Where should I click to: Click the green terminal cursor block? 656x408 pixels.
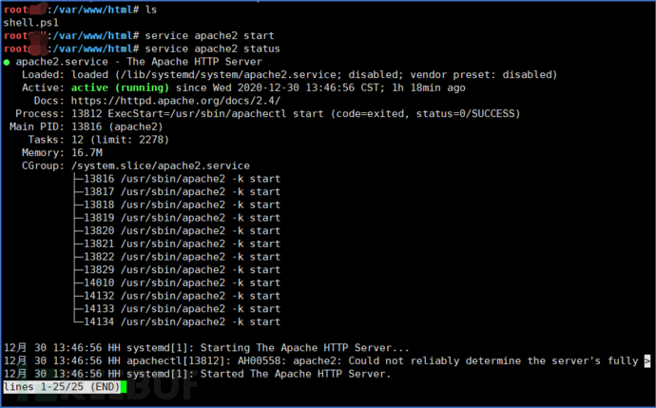[x=124, y=387]
